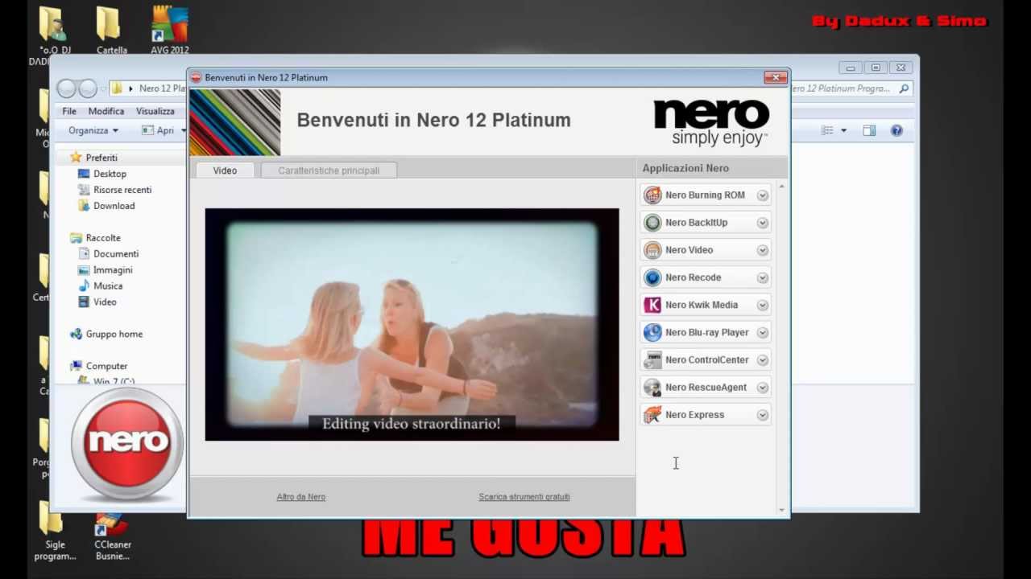This screenshot has height=579, width=1031.
Task: Click Explorer help question mark icon
Action: tap(896, 130)
